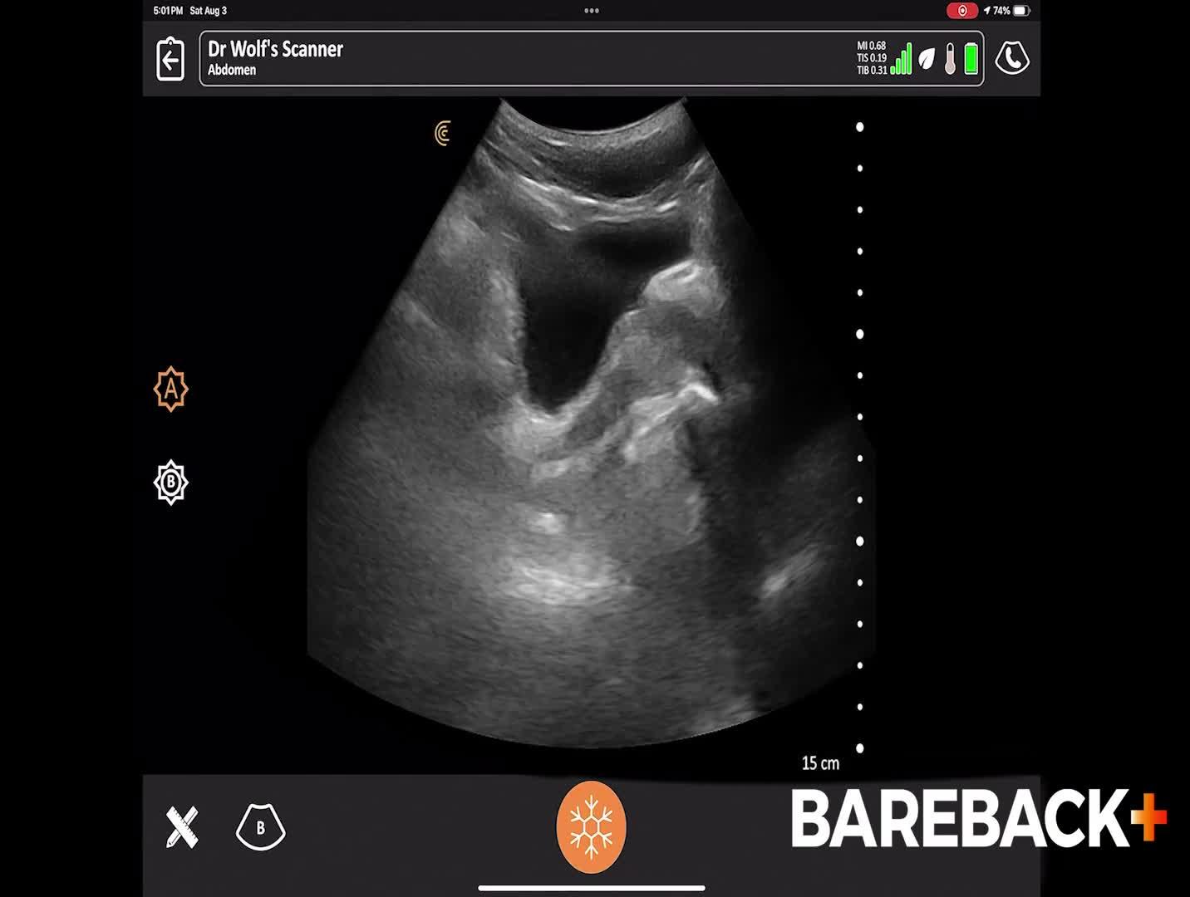Viewport: 1190px width, 897px height.
Task: Open the call support phone icon
Action: [1012, 59]
